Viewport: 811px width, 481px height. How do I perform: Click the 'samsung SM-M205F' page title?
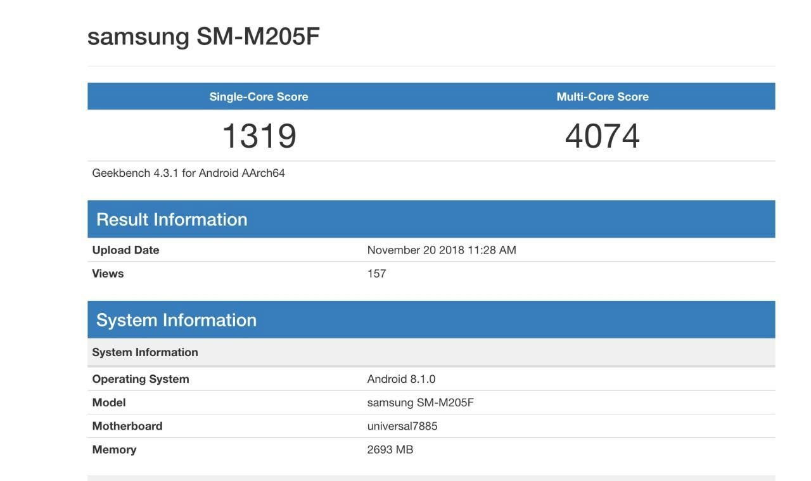[x=203, y=36]
